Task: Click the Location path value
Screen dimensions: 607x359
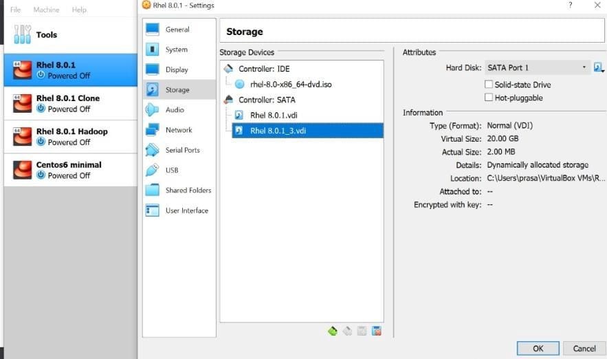Action: pos(546,178)
